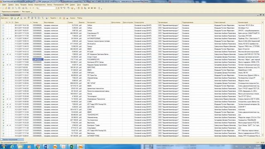Open the Правка menu
The image size is (265, 149).
[x=11, y=5]
